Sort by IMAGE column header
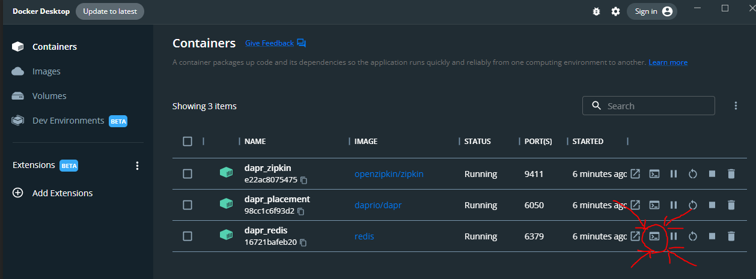Screen dimensions: 756x279 366,142
